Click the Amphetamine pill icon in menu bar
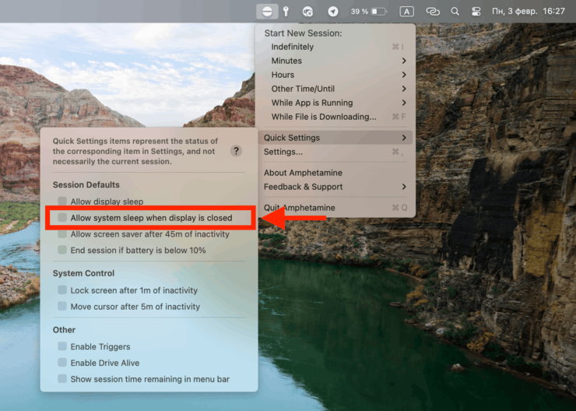This screenshot has width=576, height=411. click(266, 12)
